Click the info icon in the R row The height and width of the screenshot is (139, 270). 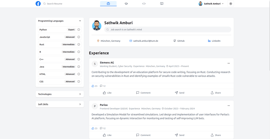coord(79,52)
